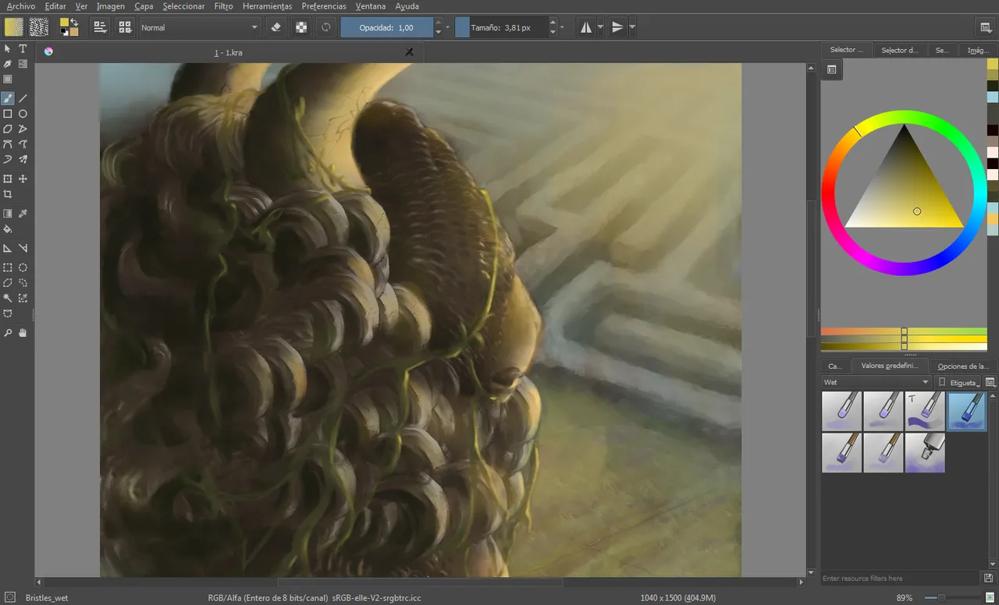
Task: Switch to the Selector d... tab
Action: [x=899, y=50]
